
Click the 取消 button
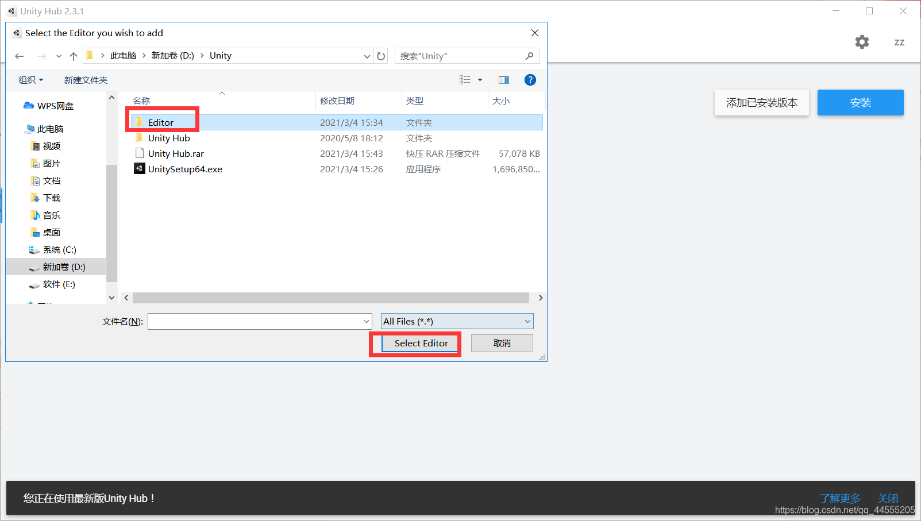(502, 343)
